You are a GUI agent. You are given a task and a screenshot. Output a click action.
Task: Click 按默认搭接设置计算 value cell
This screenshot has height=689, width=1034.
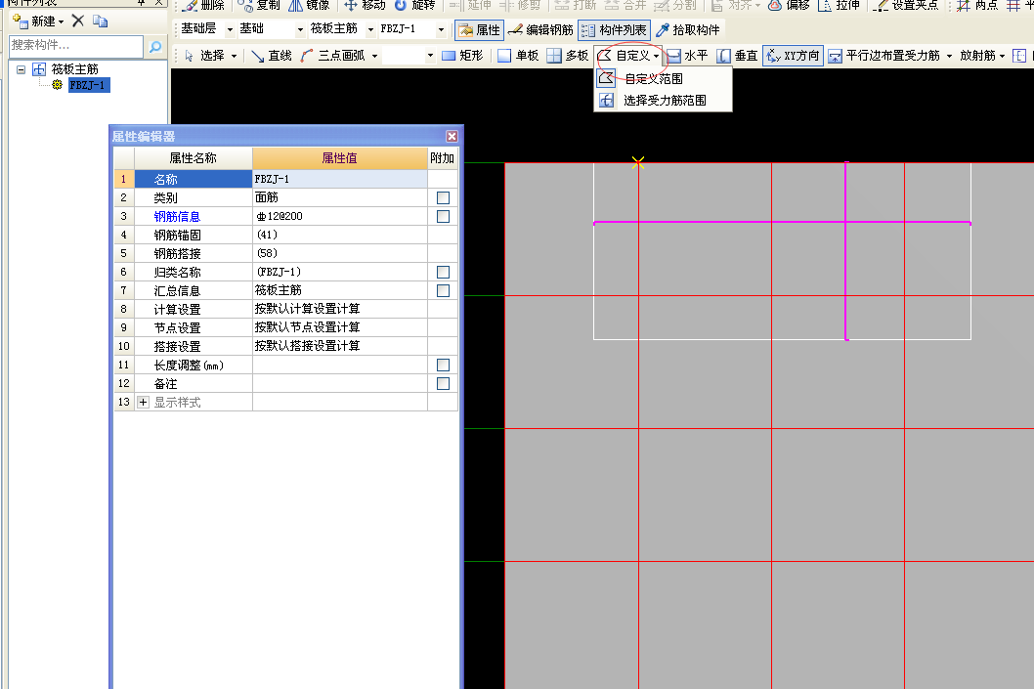pos(339,346)
